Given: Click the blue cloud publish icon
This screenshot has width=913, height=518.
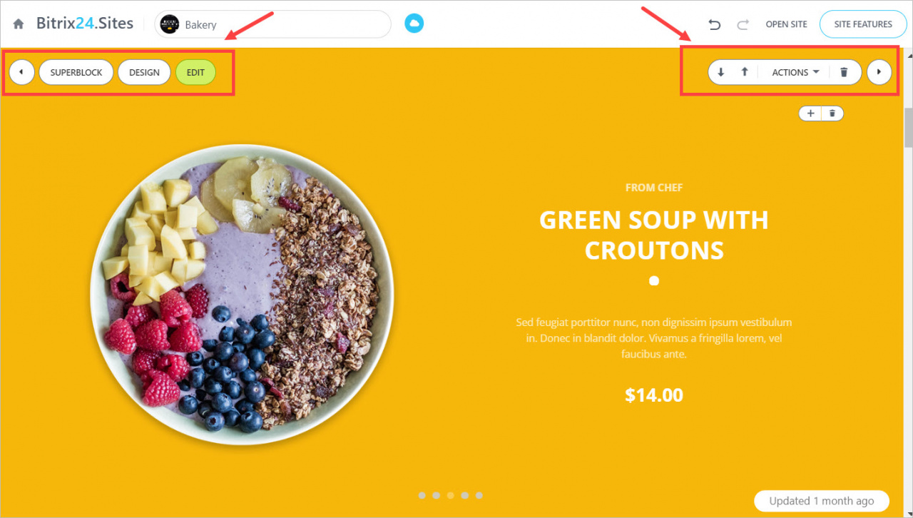Looking at the screenshot, I should (x=414, y=24).
